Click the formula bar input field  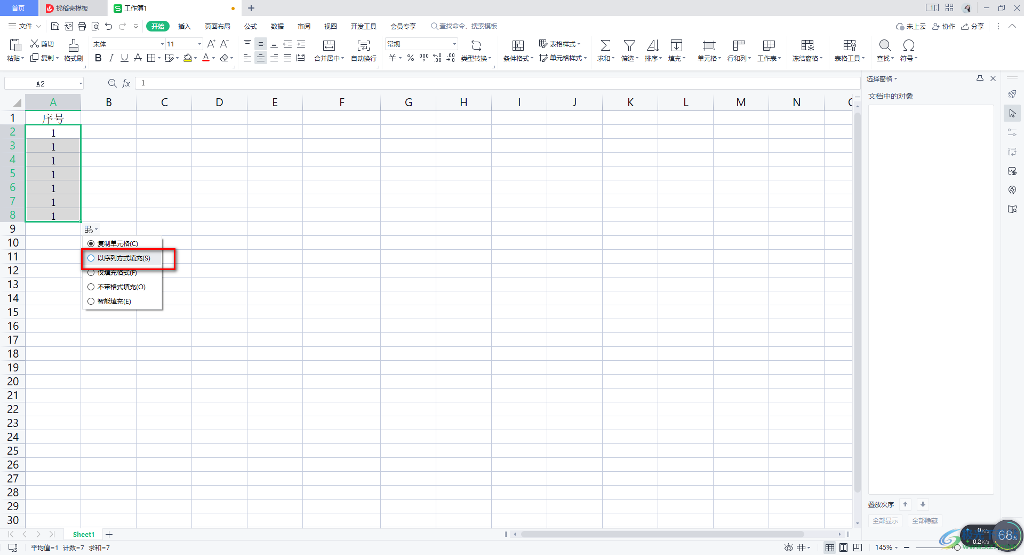(497, 83)
